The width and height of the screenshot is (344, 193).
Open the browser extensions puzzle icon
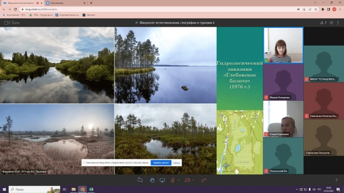(322, 9)
